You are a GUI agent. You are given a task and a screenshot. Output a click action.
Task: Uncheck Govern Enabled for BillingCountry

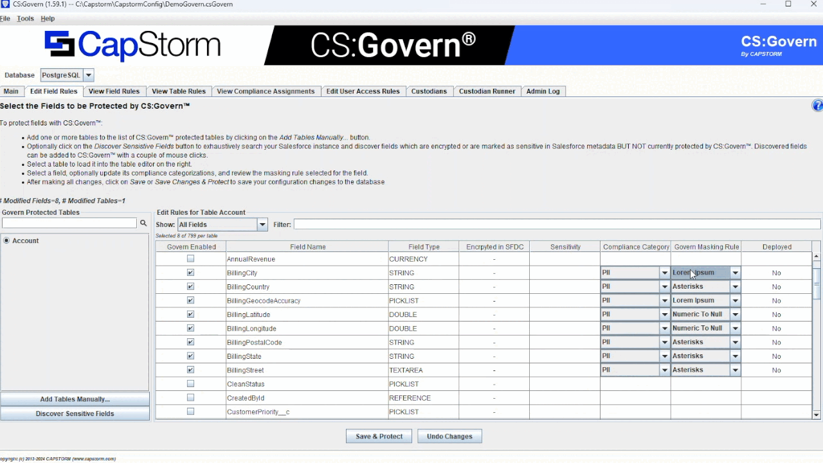click(x=190, y=287)
